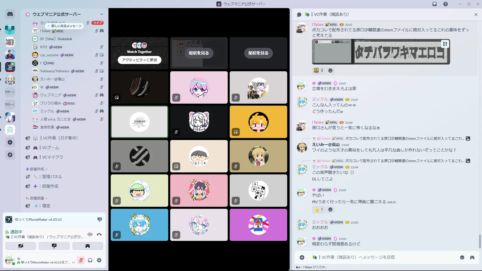Open the VCゲーム voice channel
Screen dimensions: 482x271
tap(50, 148)
